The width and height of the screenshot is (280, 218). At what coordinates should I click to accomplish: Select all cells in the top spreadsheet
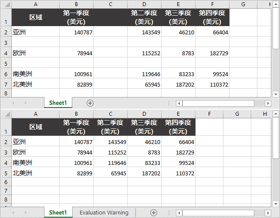[7, 4]
